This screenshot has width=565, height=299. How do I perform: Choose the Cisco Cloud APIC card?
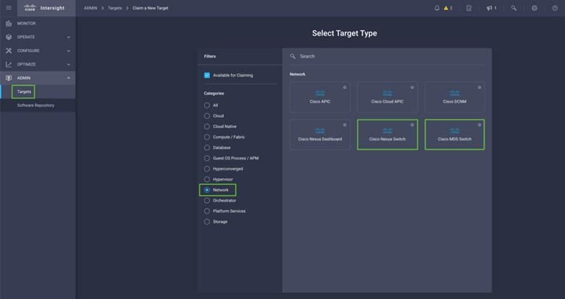pyautogui.click(x=388, y=97)
